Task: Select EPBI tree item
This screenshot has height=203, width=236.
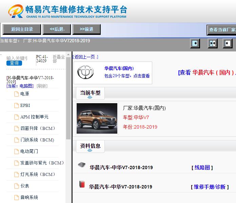Action: pos(25,106)
